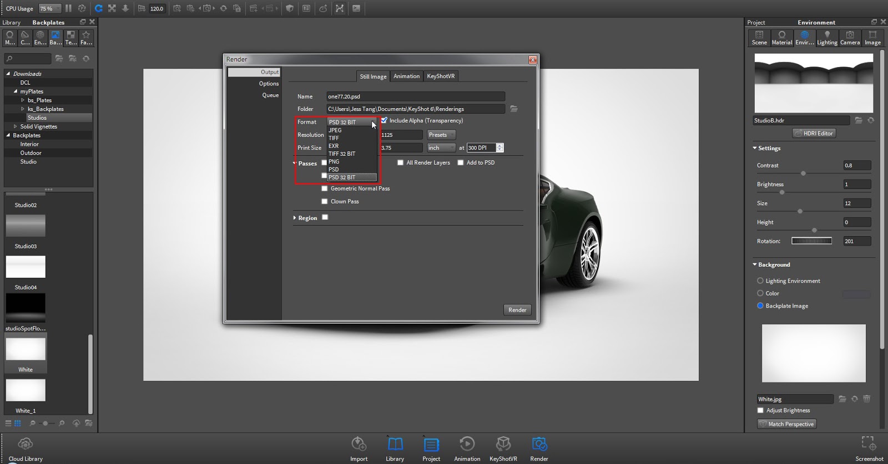Click the Render button in the dialog
The width and height of the screenshot is (888, 464).
[517, 310]
